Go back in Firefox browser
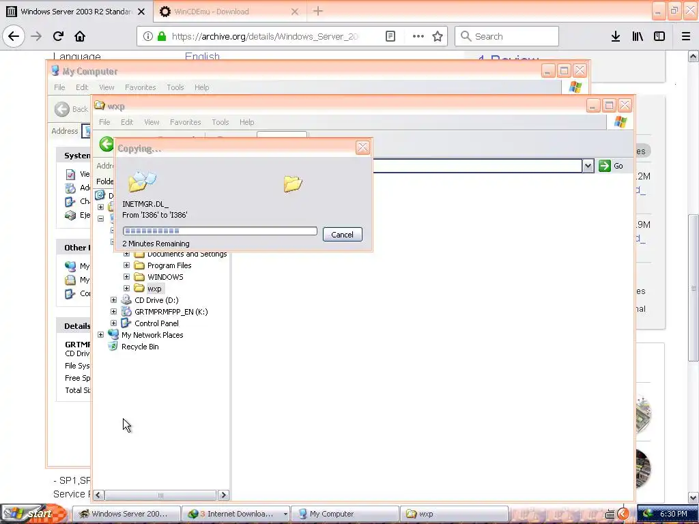The height and width of the screenshot is (524, 699). pyautogui.click(x=14, y=36)
